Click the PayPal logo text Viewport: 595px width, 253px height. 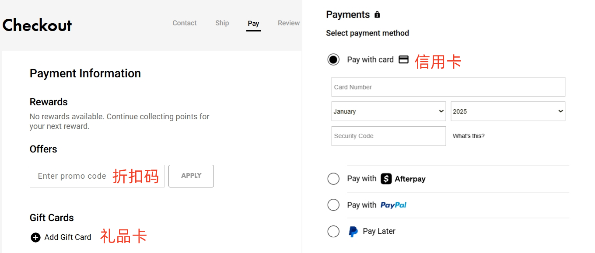click(x=393, y=205)
